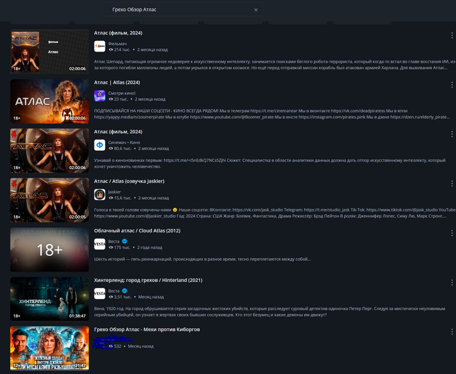Play the "Хинтерленд" video thumbnail
This screenshot has width=456, height=374.
(50, 299)
